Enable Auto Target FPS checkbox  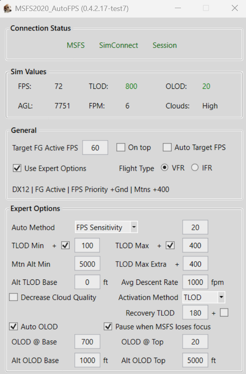(x=167, y=147)
